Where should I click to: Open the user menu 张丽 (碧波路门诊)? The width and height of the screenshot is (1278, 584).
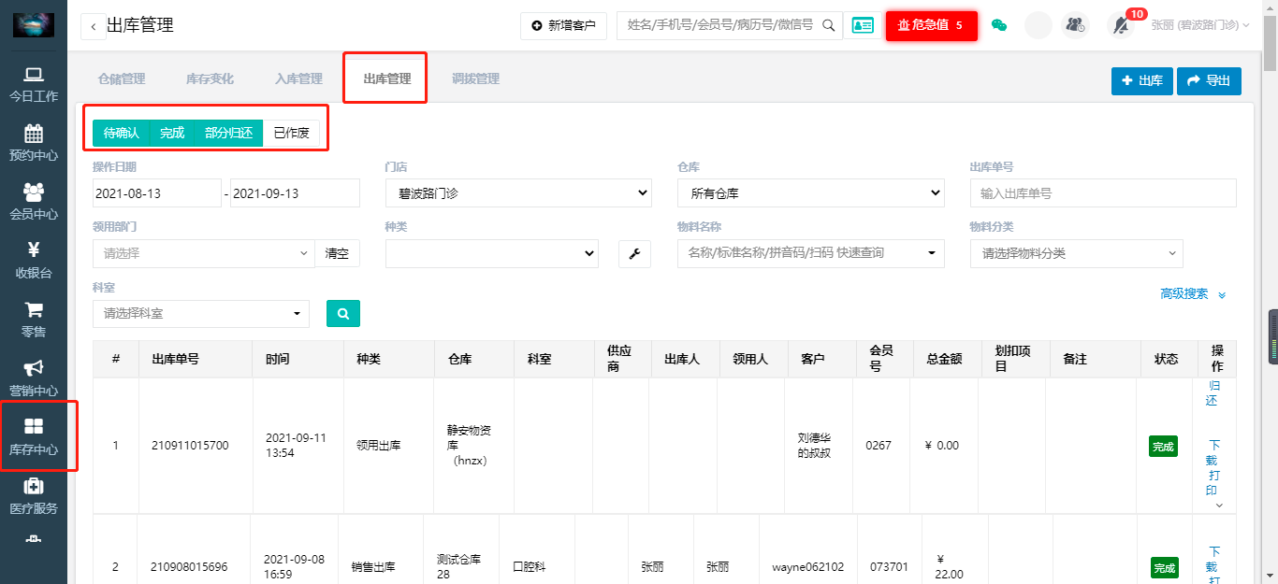click(1200, 25)
